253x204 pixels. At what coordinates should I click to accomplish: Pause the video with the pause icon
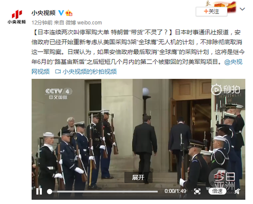point(39,192)
